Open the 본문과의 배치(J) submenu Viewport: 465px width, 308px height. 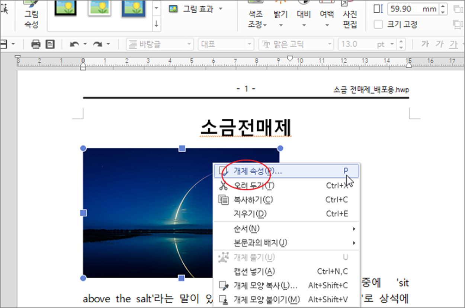coord(286,243)
